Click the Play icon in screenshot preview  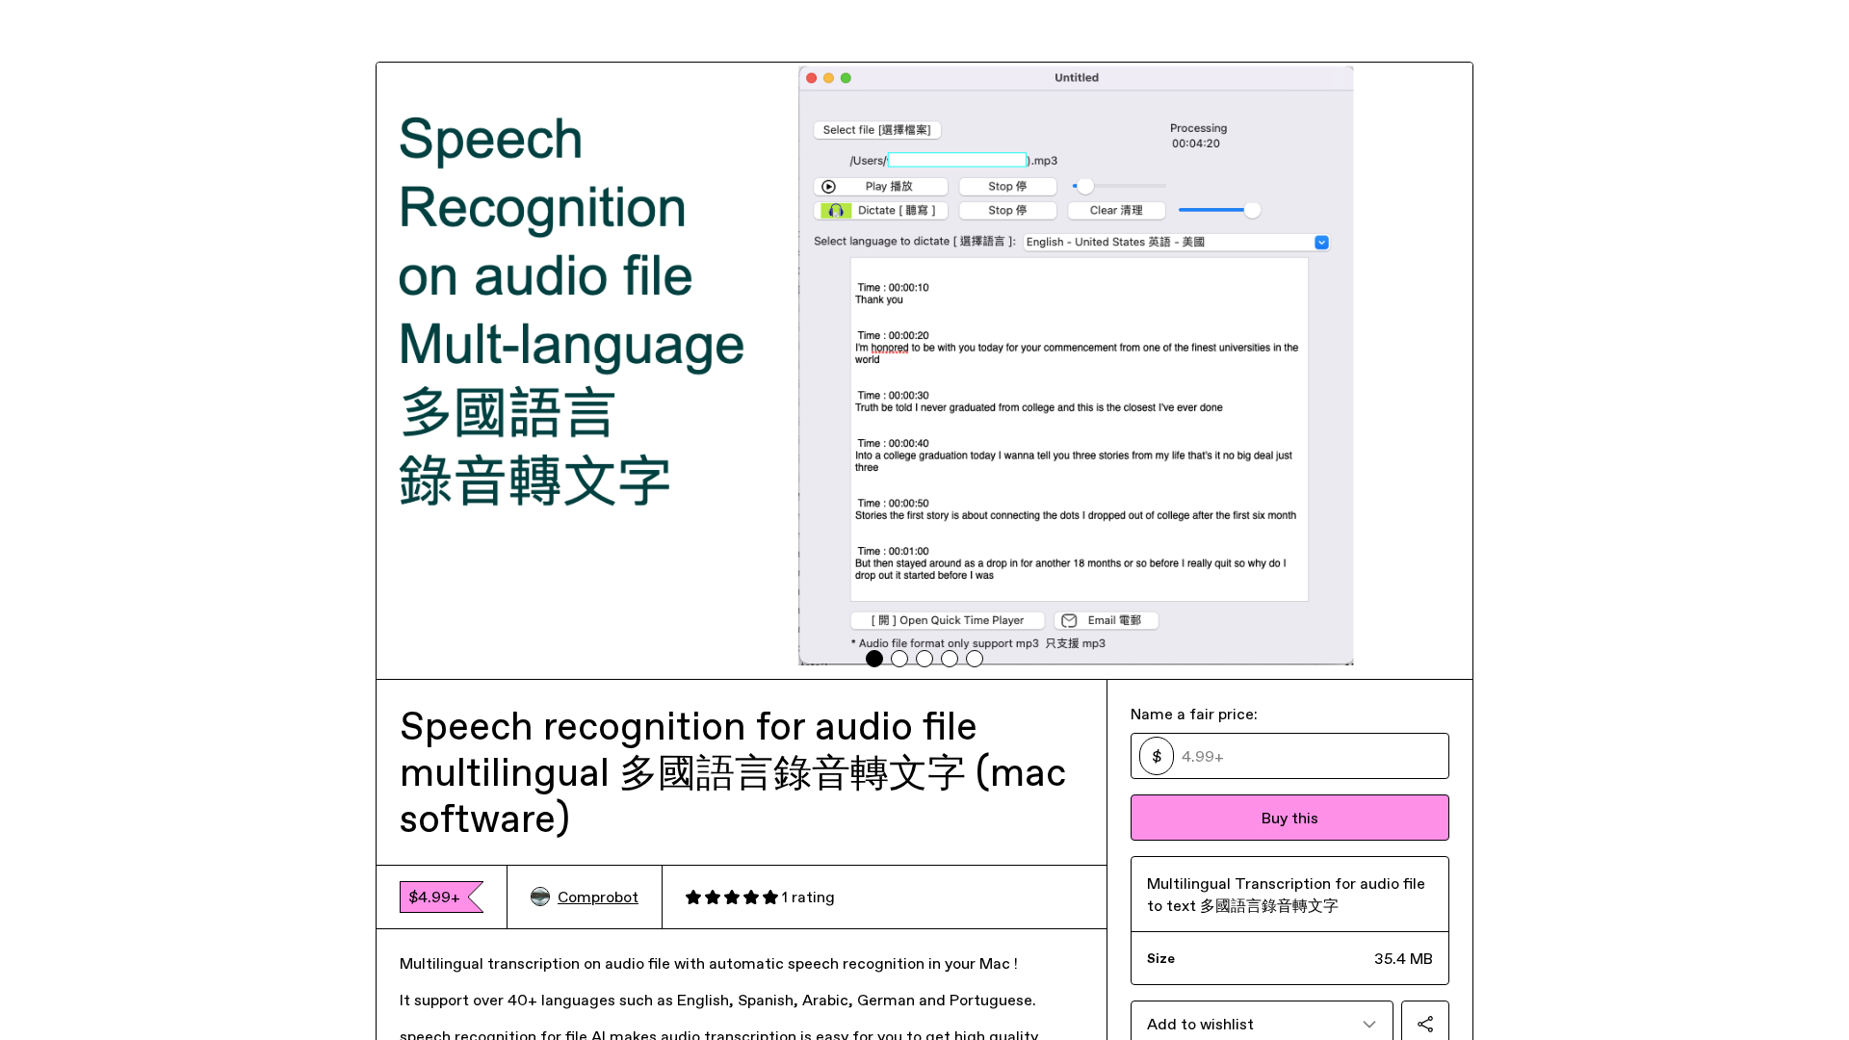(x=828, y=187)
